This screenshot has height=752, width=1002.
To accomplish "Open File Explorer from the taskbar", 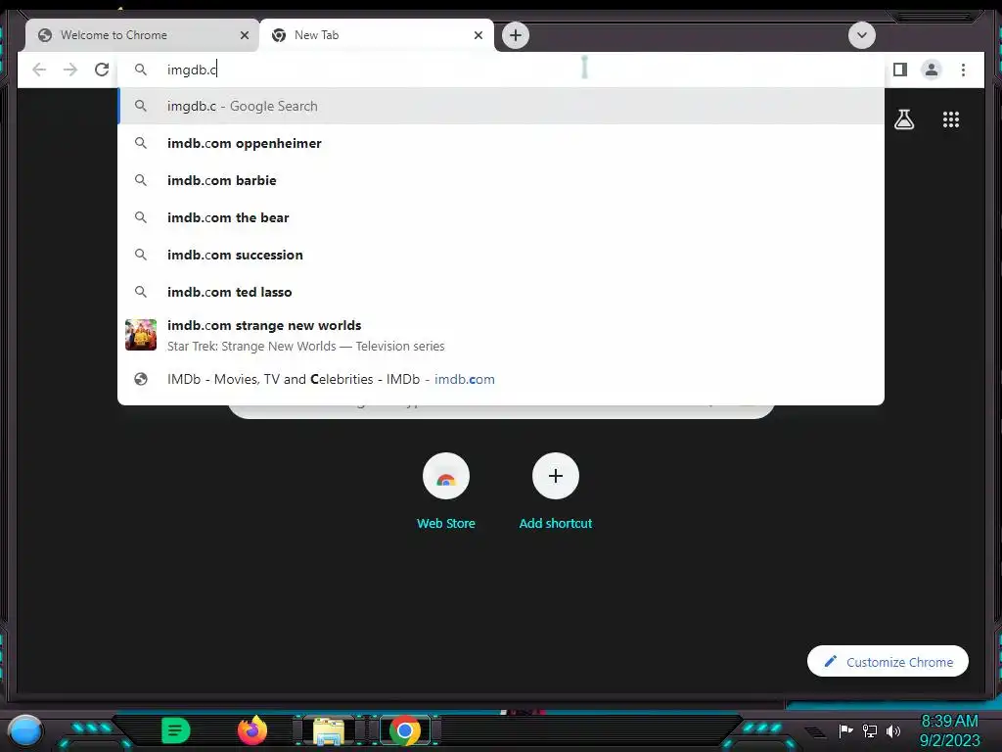I will [x=329, y=730].
